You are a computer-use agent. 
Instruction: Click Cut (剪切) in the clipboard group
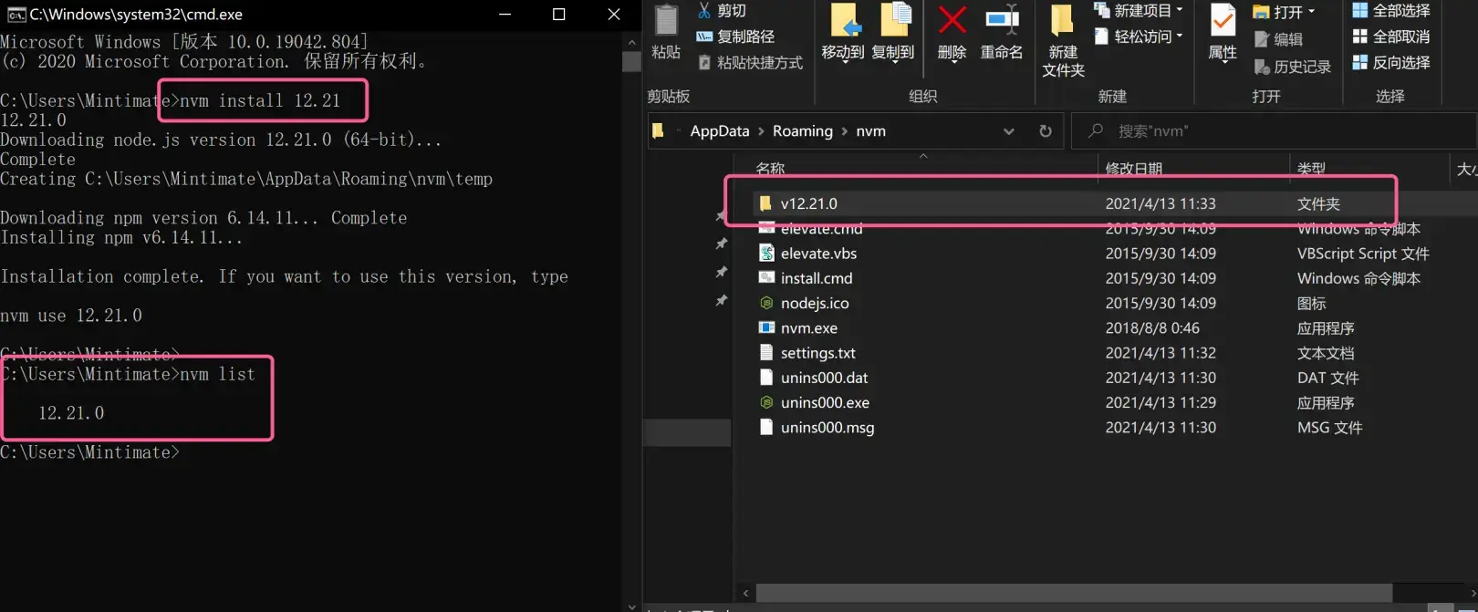(x=722, y=10)
